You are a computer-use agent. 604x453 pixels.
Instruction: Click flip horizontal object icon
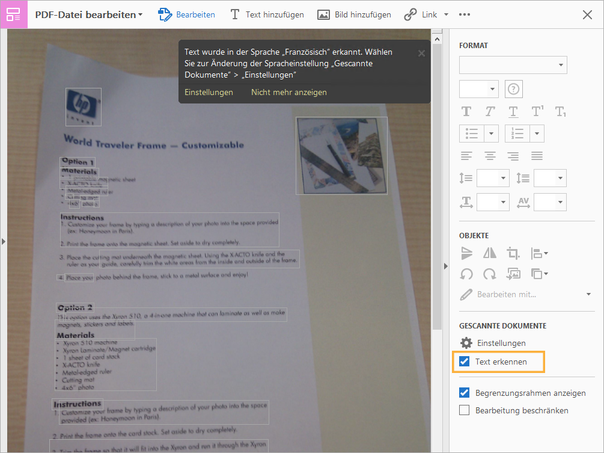[490, 253]
